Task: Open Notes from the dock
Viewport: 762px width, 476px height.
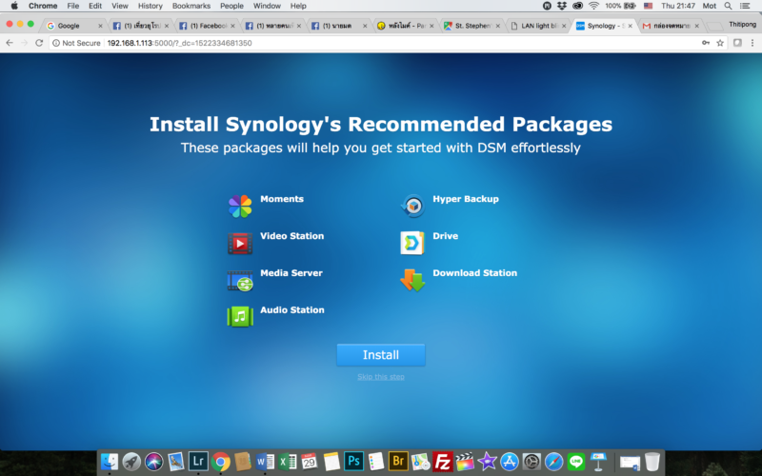Action: (x=331, y=462)
